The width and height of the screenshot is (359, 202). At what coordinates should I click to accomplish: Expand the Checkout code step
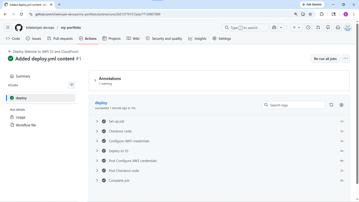click(219, 131)
